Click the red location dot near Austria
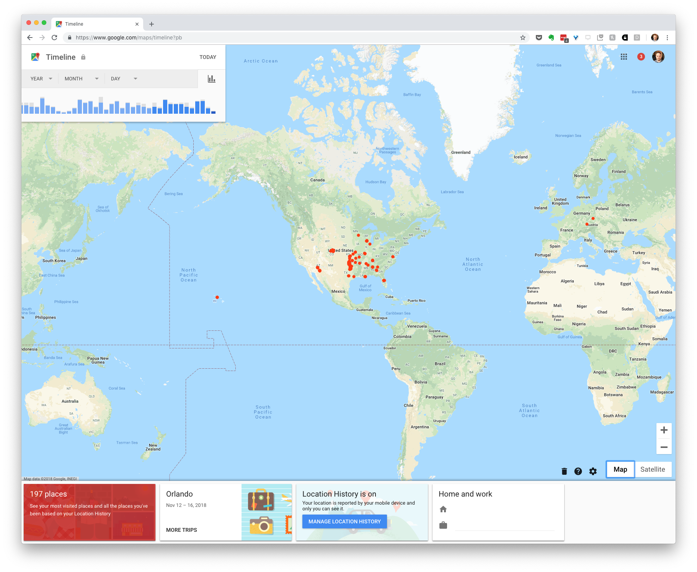This screenshot has width=697, height=572. click(587, 224)
